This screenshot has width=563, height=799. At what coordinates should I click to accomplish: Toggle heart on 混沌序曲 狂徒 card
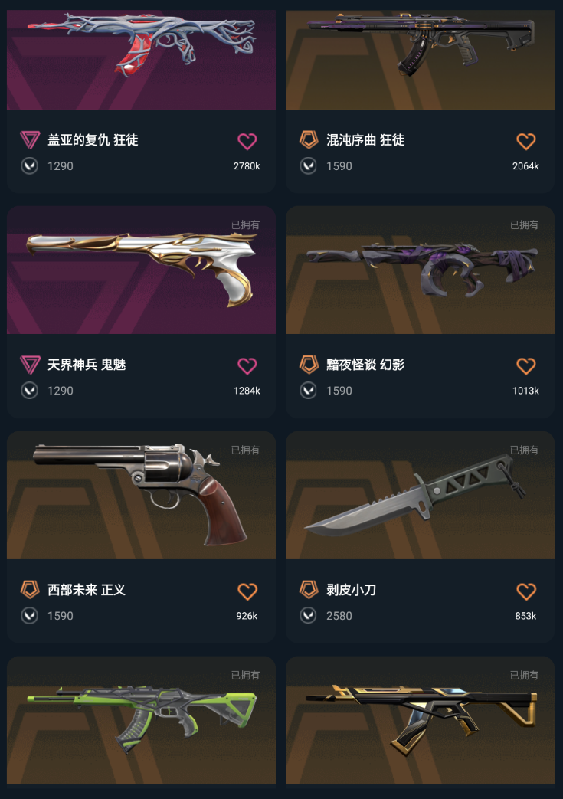(x=525, y=141)
